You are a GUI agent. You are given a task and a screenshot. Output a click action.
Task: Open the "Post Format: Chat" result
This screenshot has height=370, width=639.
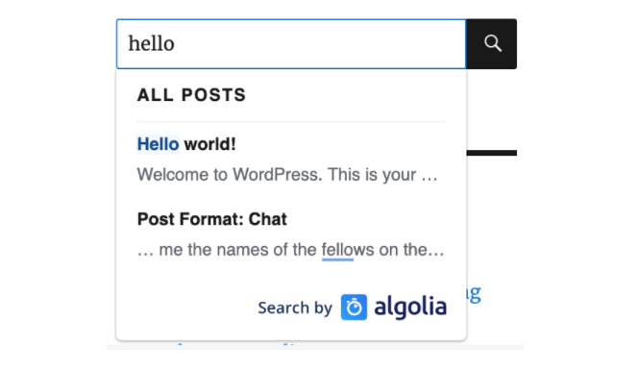pos(212,219)
